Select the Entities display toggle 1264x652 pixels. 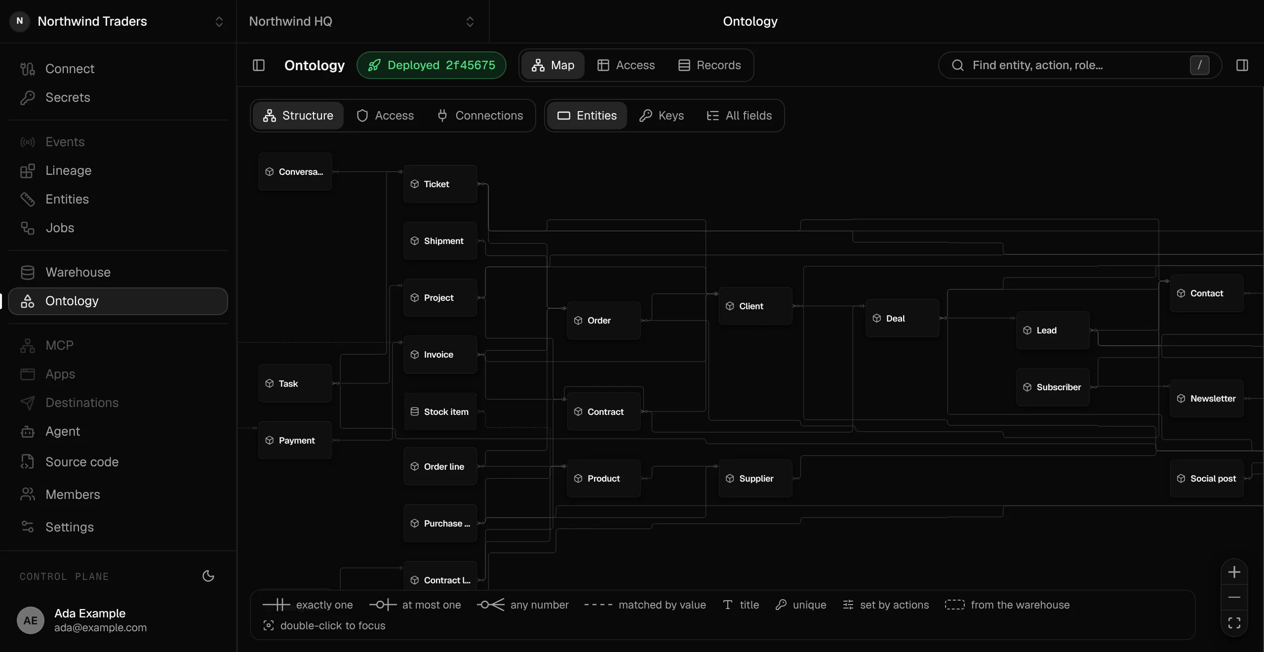click(587, 116)
